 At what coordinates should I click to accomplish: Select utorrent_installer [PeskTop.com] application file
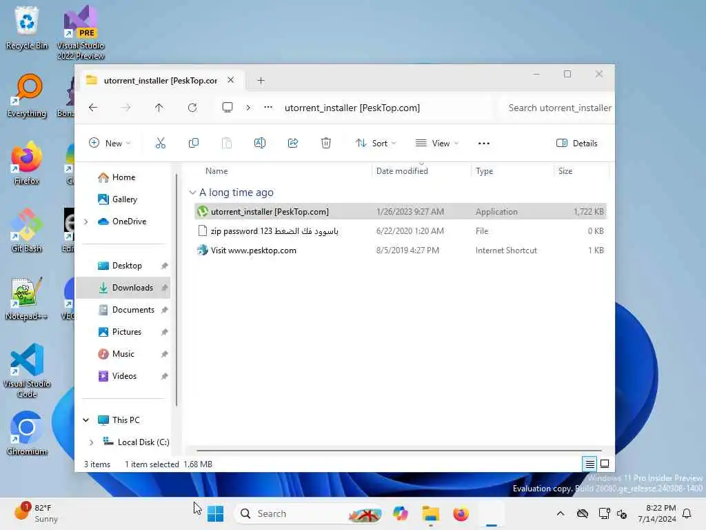(401, 211)
